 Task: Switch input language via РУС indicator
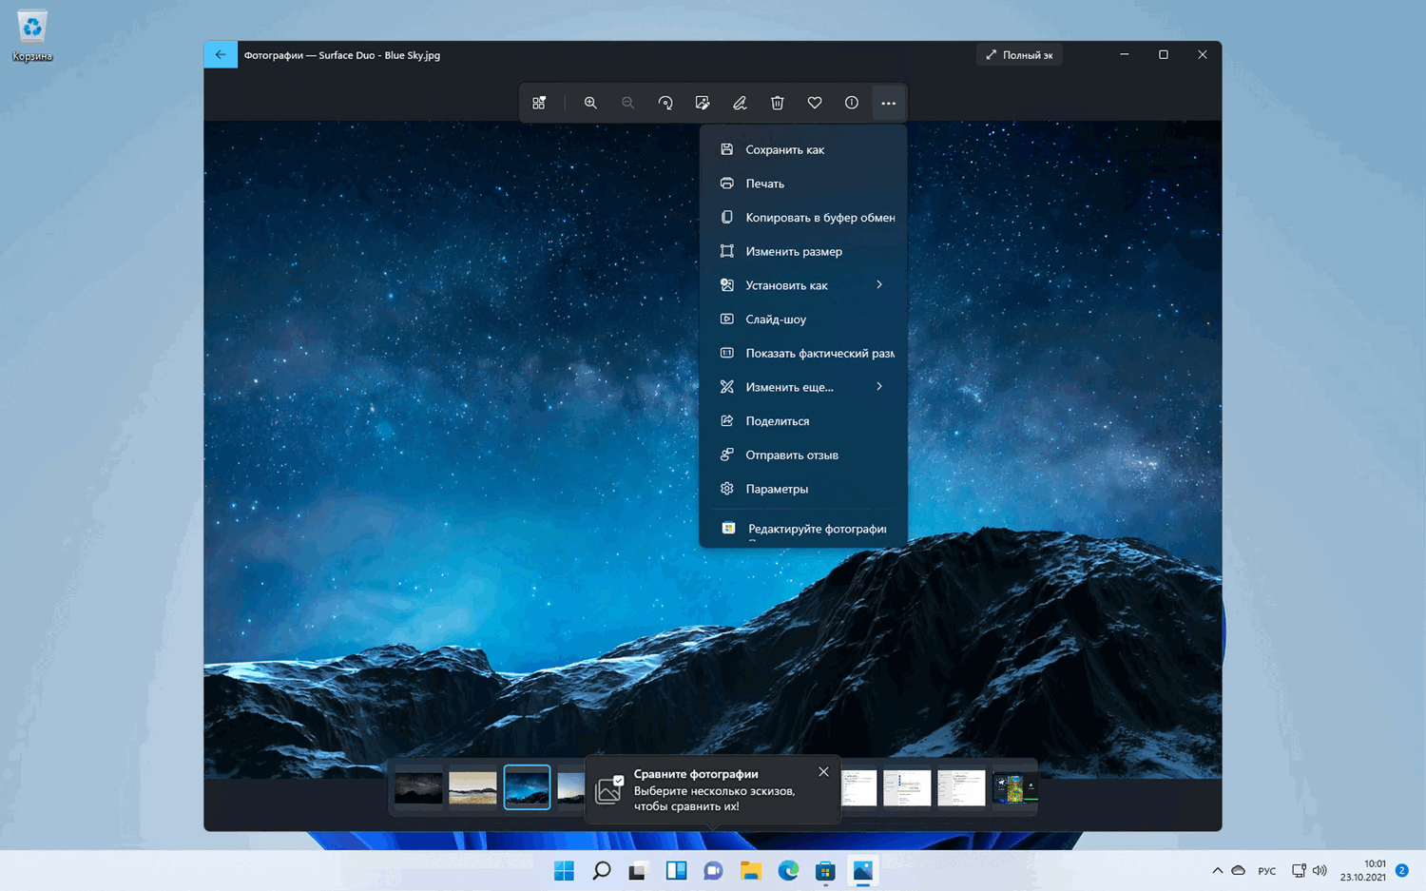[x=1267, y=871]
